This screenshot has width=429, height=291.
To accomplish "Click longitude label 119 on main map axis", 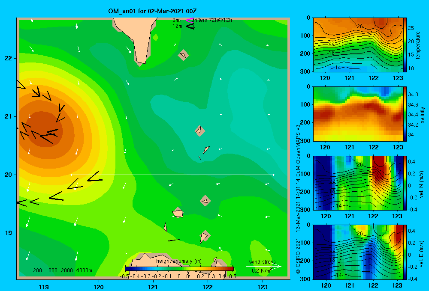I will (x=44, y=287).
